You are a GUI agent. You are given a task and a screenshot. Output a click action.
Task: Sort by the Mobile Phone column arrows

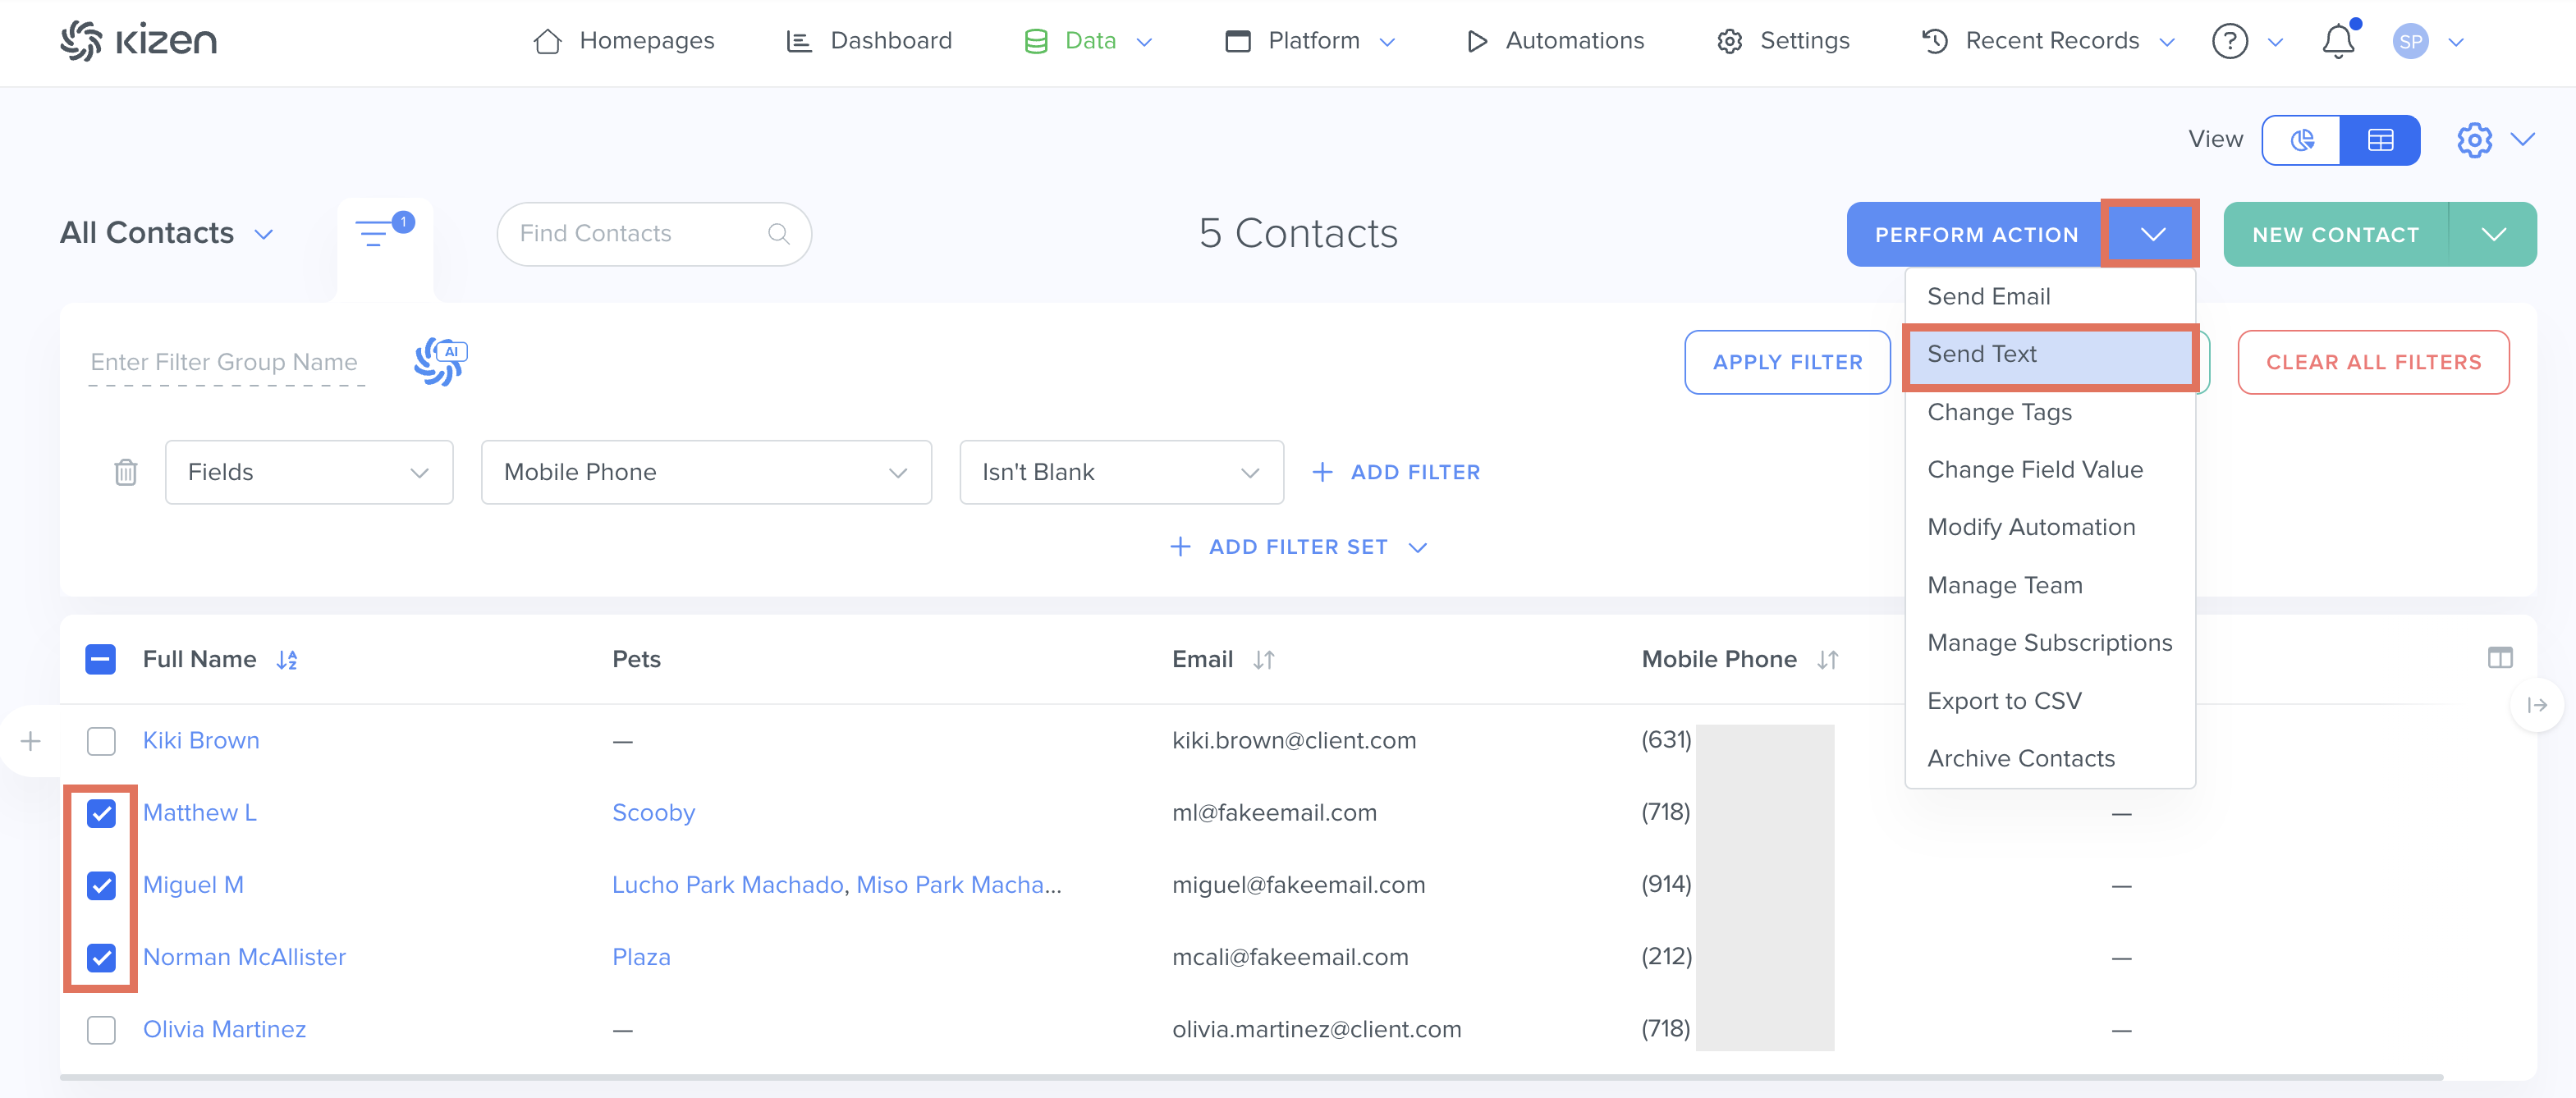pos(1827,660)
